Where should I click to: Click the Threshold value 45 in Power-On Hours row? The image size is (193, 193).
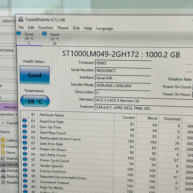point(177,149)
